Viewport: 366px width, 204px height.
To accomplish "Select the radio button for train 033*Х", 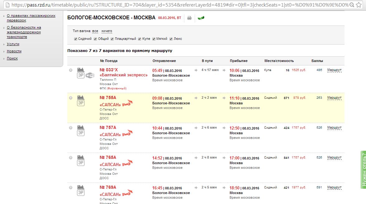I will click(71, 70).
